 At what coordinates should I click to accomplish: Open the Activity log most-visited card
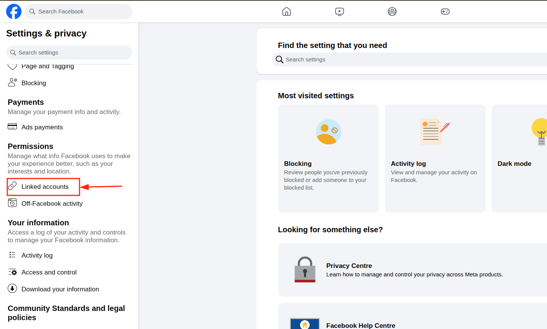pos(435,159)
